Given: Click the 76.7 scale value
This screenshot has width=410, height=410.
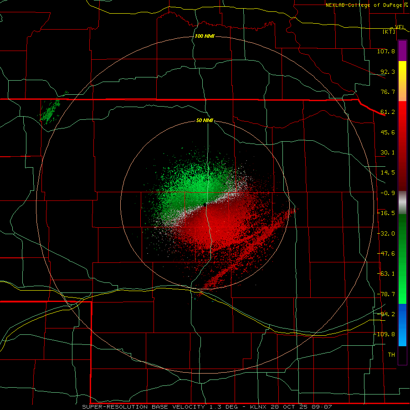Looking at the screenshot, I should click(x=388, y=92).
